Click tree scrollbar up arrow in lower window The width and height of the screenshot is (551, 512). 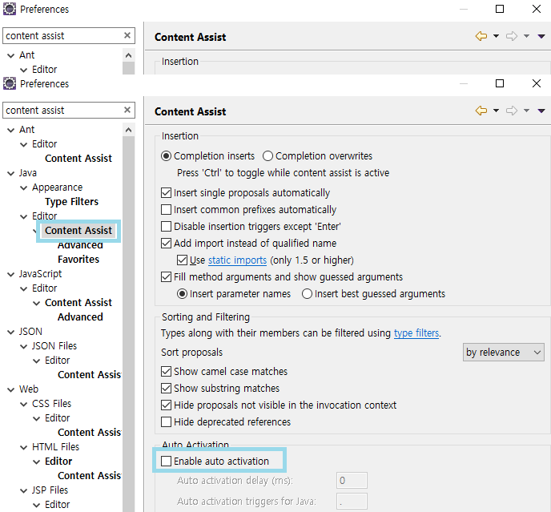[129, 130]
